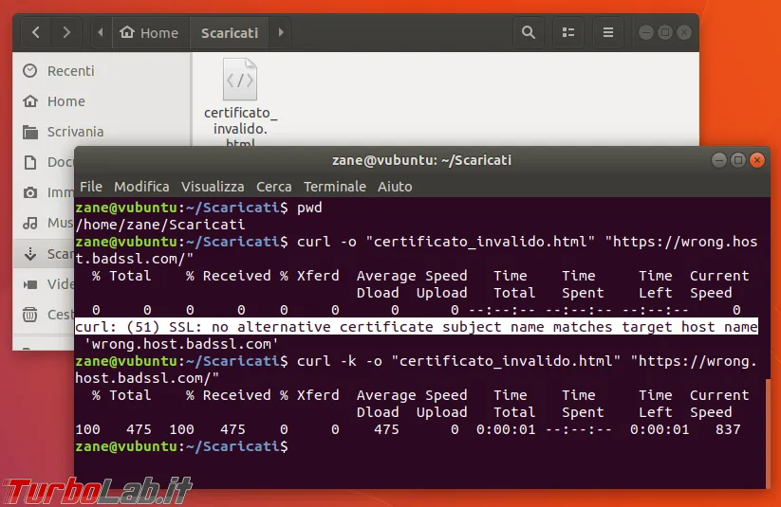This screenshot has height=507, width=781.
Task: Open the file manager search icon
Action: [528, 33]
